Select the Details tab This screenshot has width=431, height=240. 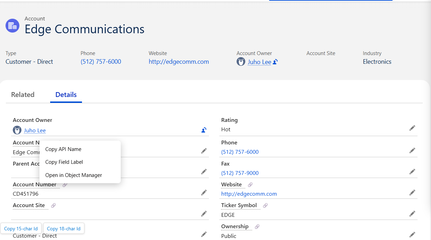[66, 95]
